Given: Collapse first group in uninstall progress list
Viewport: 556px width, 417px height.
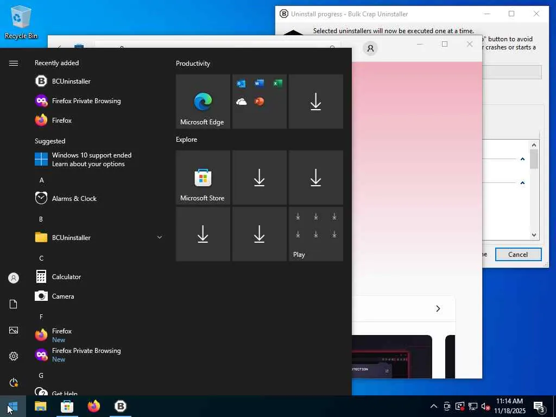Looking at the screenshot, I should click(522, 159).
